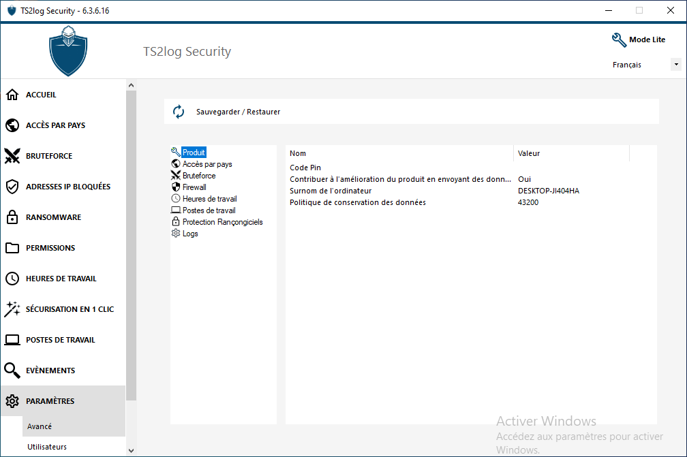Image resolution: width=687 pixels, height=457 pixels.
Task: Click the DESKTOP-JI404HA value cell
Action: coord(549,191)
